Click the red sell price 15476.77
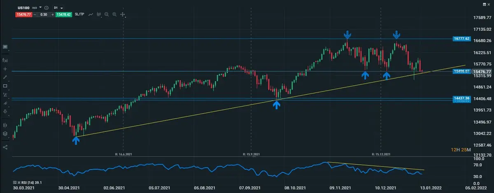 [23, 14]
